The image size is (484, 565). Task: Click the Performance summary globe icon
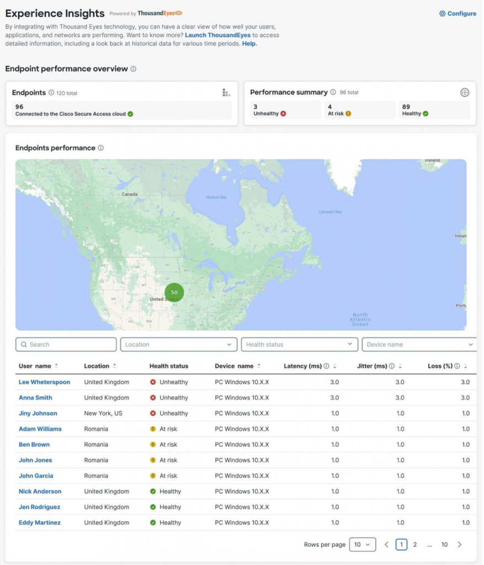(x=465, y=92)
